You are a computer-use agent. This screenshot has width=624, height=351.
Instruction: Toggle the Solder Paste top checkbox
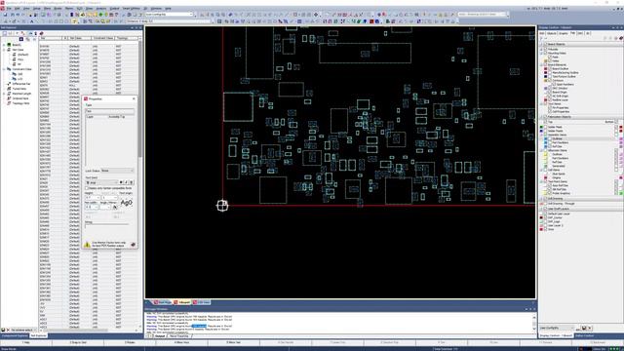coord(546,131)
